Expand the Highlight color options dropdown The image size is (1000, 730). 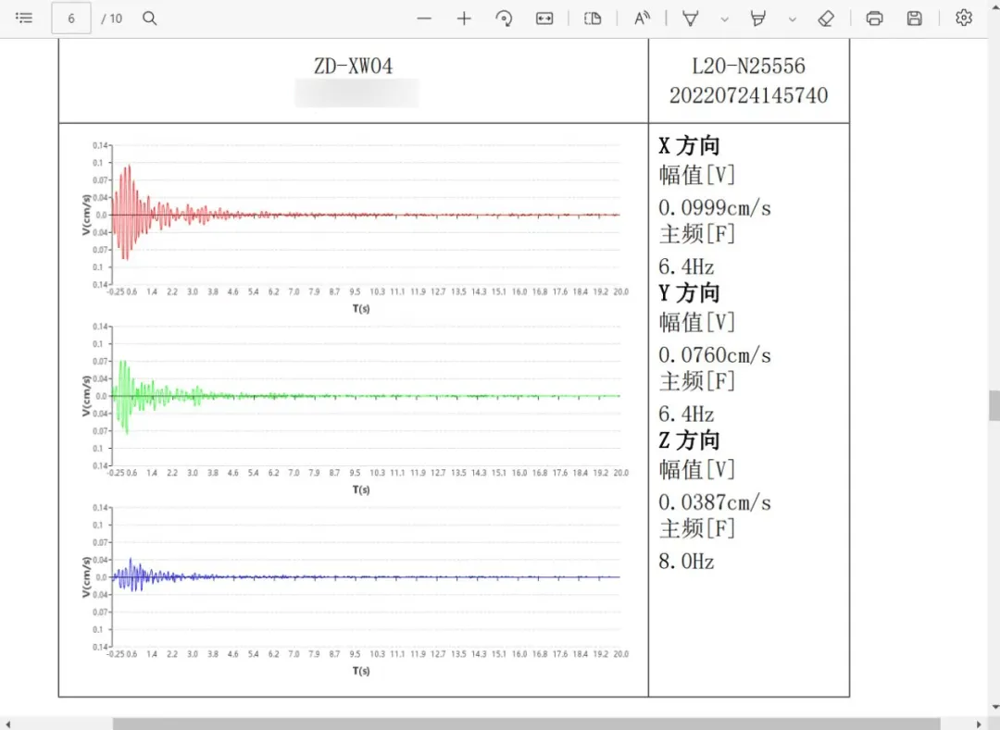[793, 19]
